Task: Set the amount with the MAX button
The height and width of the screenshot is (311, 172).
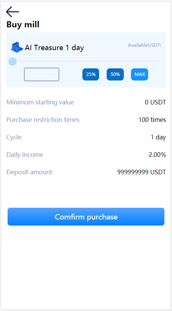Action: tap(140, 74)
